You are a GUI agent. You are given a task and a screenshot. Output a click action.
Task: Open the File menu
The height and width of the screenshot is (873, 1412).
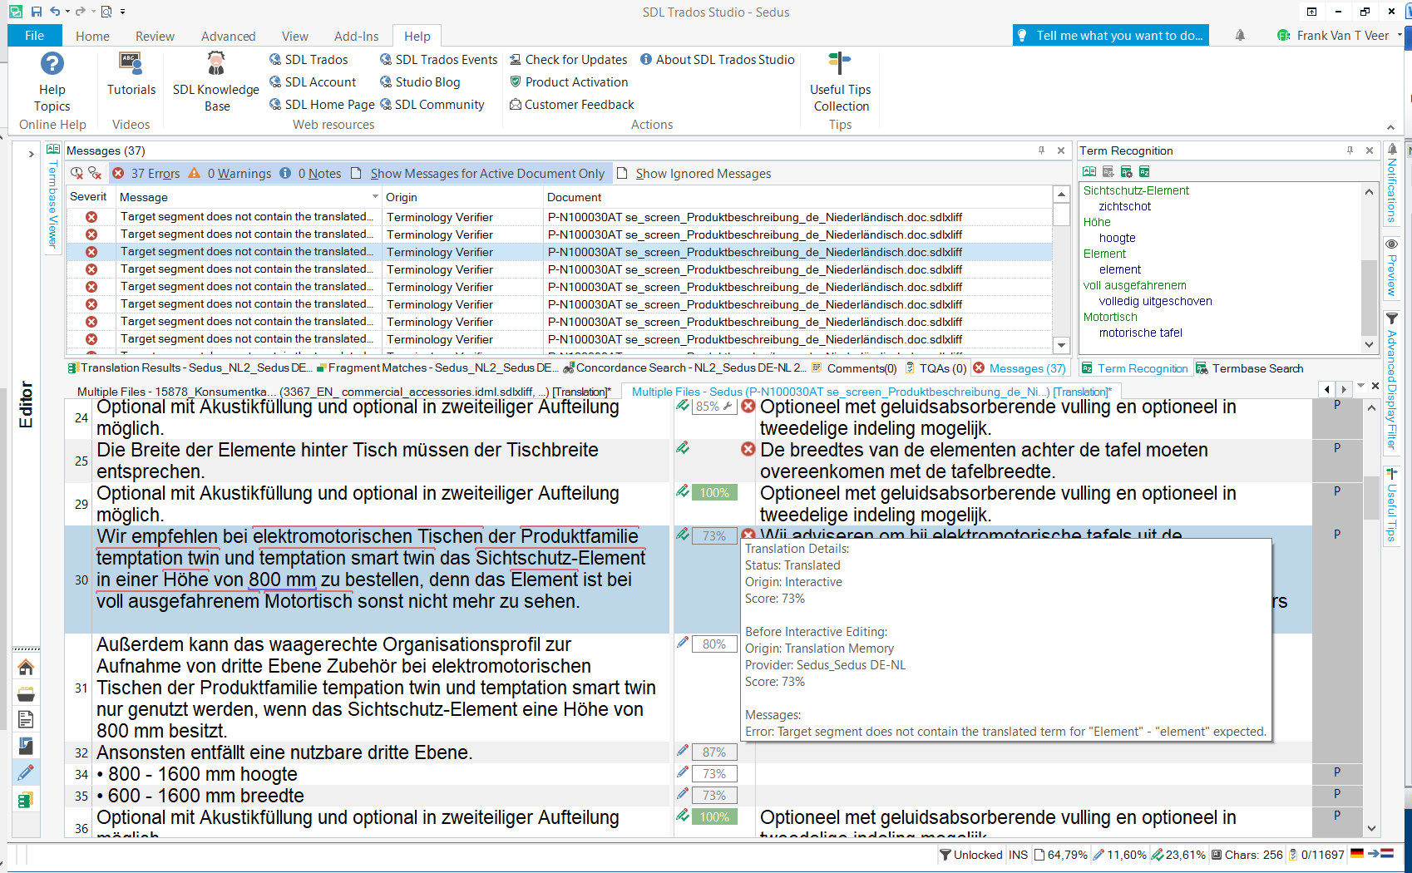coord(35,36)
